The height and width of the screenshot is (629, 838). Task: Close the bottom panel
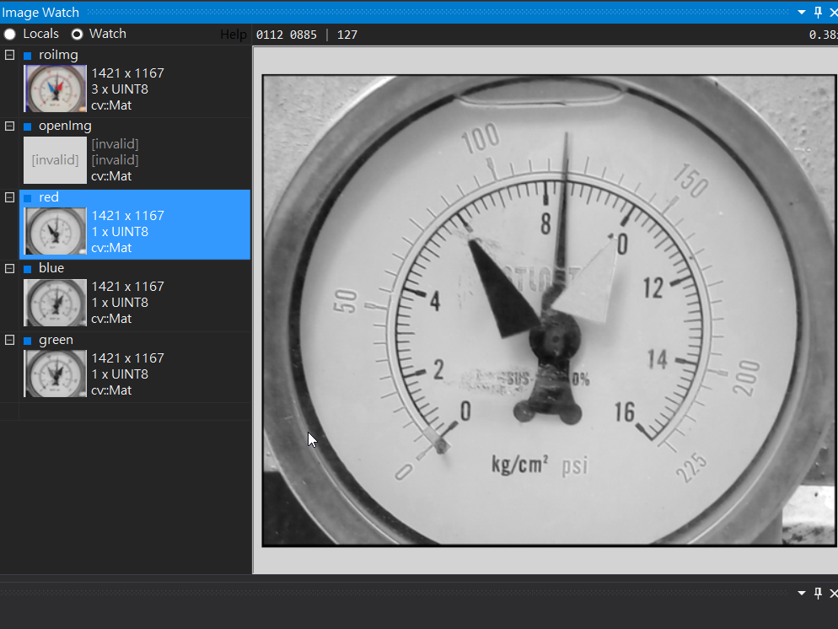coord(833,594)
